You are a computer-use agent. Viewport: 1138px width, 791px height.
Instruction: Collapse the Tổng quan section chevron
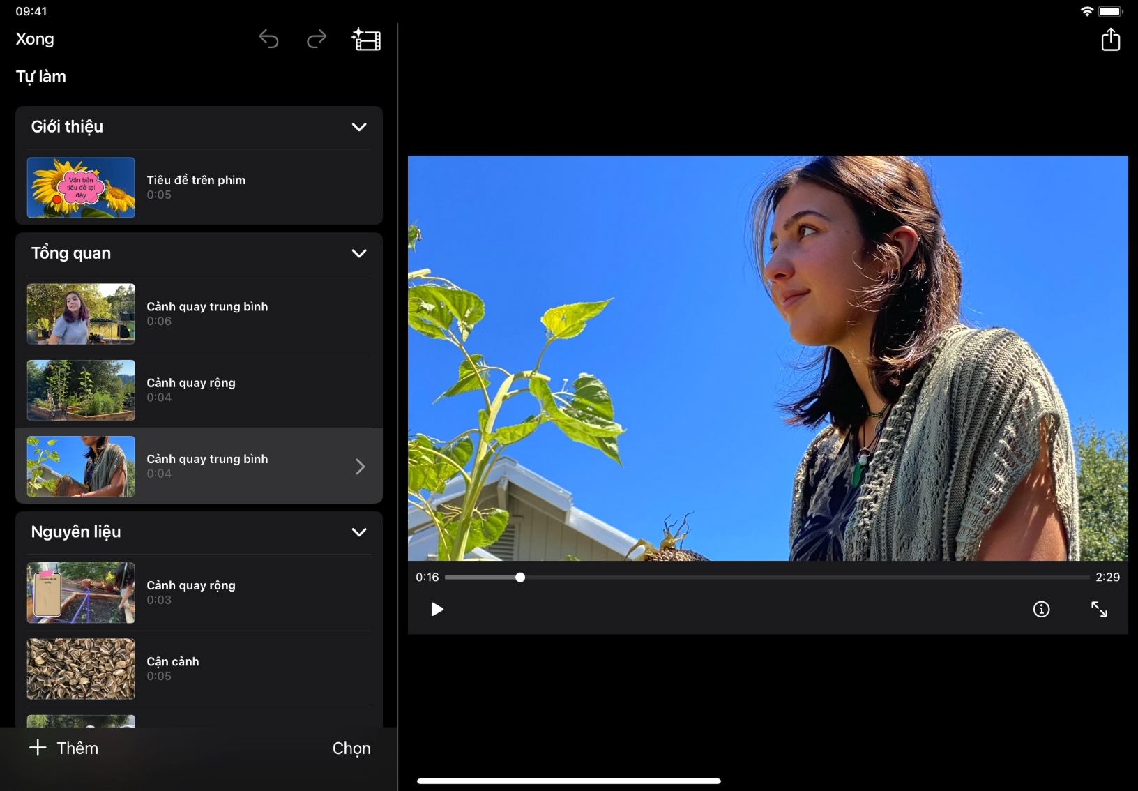359,253
